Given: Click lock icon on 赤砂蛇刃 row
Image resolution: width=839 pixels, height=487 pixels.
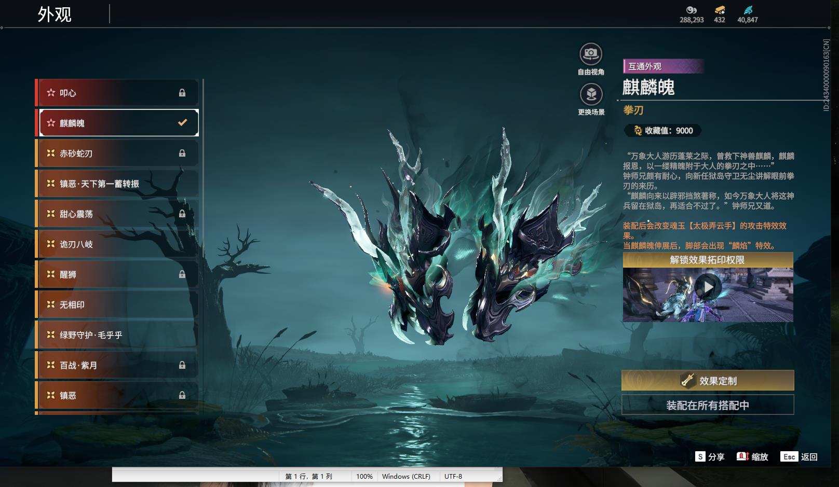Looking at the screenshot, I should [182, 153].
